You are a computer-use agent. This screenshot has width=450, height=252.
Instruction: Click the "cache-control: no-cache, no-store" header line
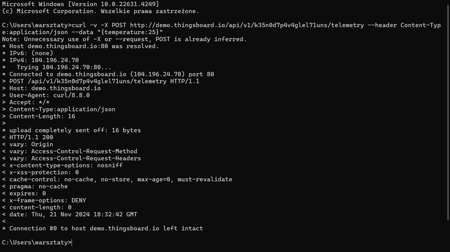pyautogui.click(x=117, y=179)
